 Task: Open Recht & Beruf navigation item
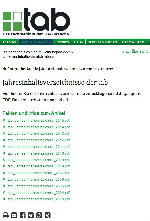133,42
